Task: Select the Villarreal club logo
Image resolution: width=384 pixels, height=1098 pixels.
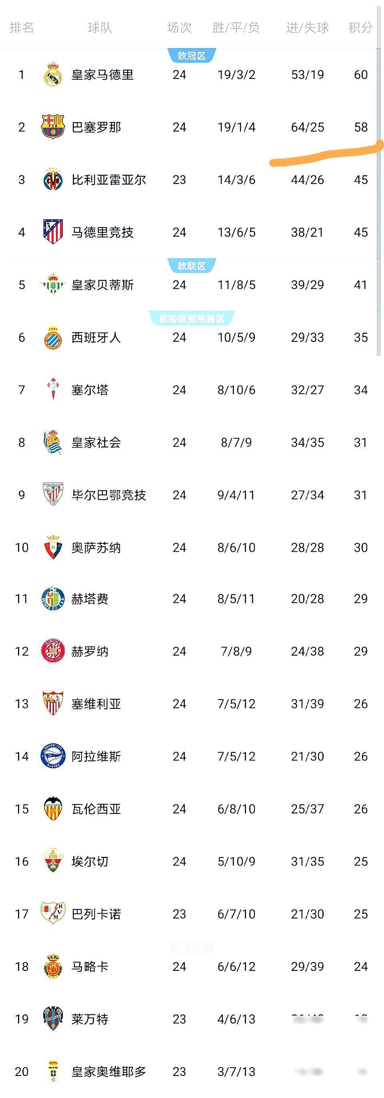Action: [53, 180]
